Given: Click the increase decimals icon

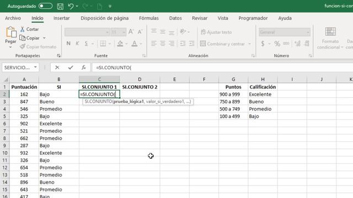Looking at the screenshot, I should [x=297, y=43].
